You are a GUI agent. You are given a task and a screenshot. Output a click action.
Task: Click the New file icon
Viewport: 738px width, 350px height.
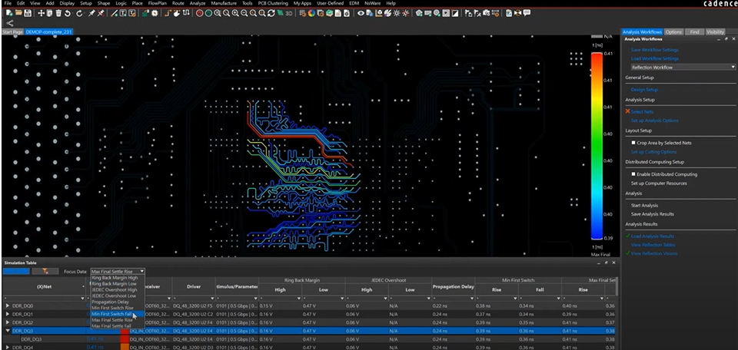coord(9,13)
